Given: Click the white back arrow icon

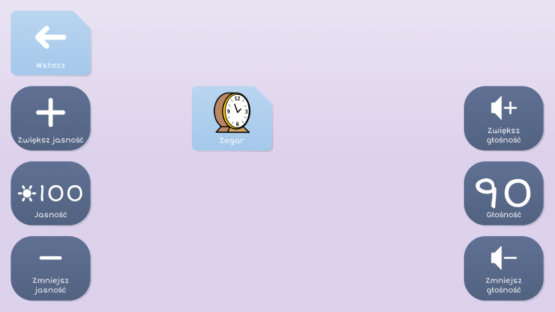Looking at the screenshot, I should point(50,38).
